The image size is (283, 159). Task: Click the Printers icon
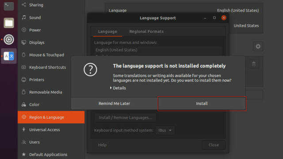[24, 79]
